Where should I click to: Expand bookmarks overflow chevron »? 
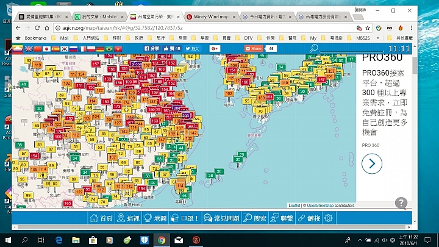tap(378, 38)
